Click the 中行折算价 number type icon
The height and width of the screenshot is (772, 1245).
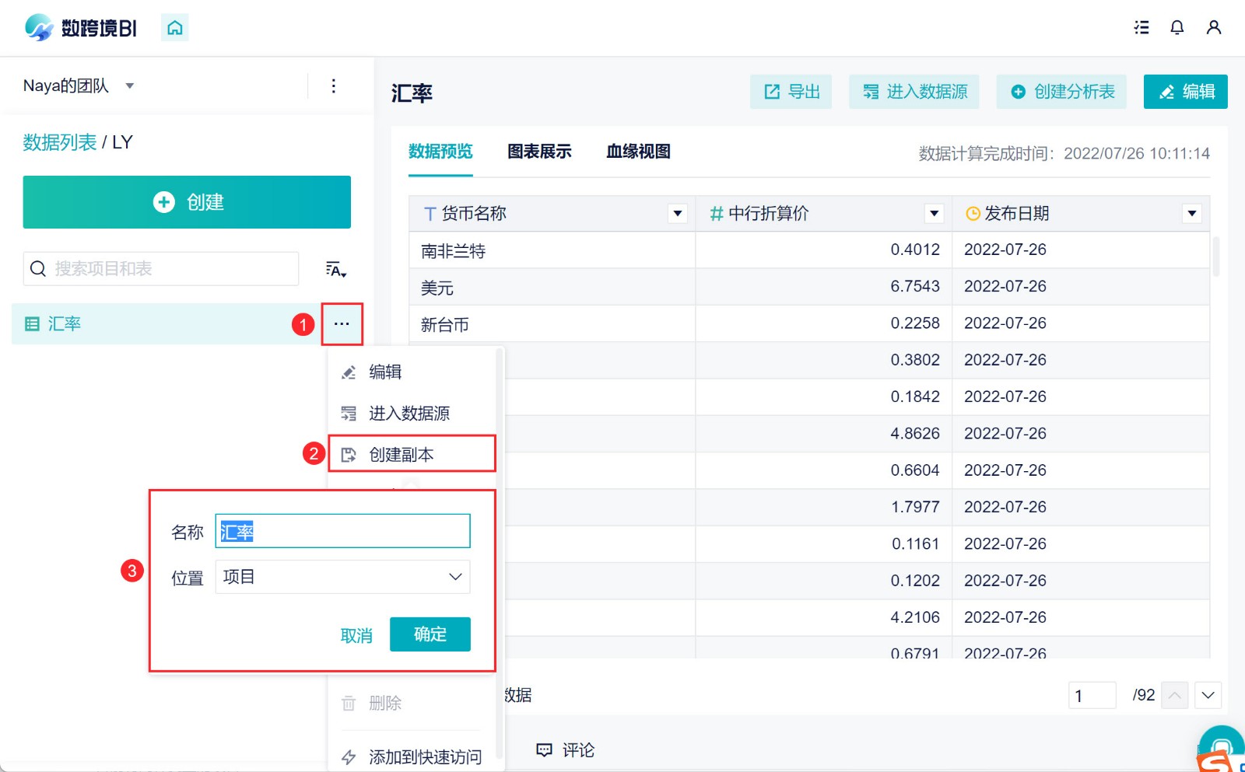[x=717, y=214]
